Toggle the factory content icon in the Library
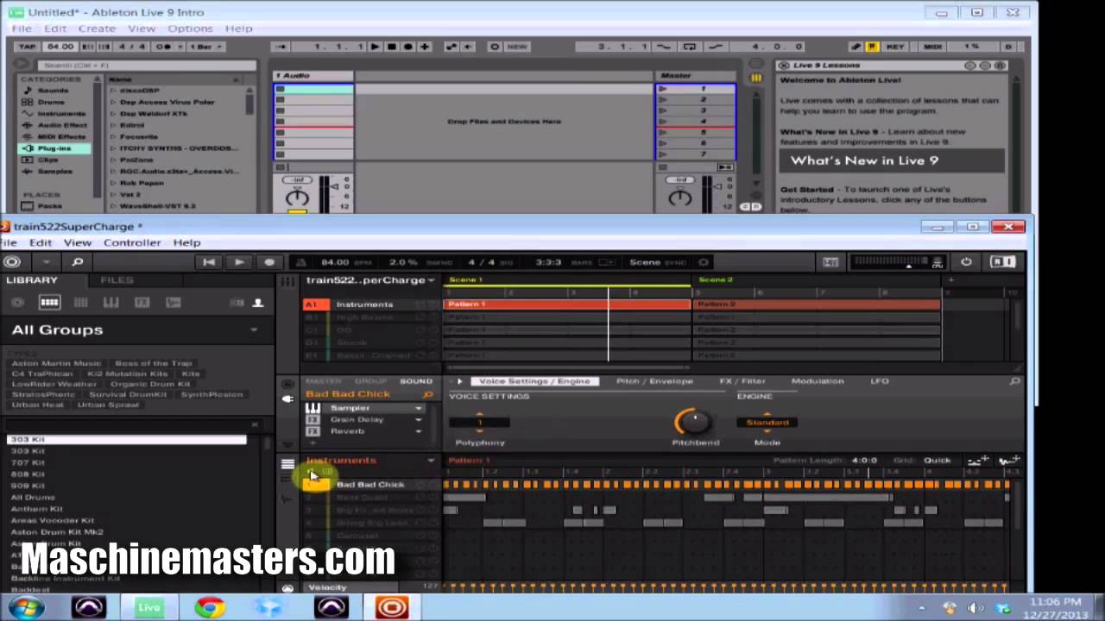Image resolution: width=1105 pixels, height=621 pixels. 237,303
